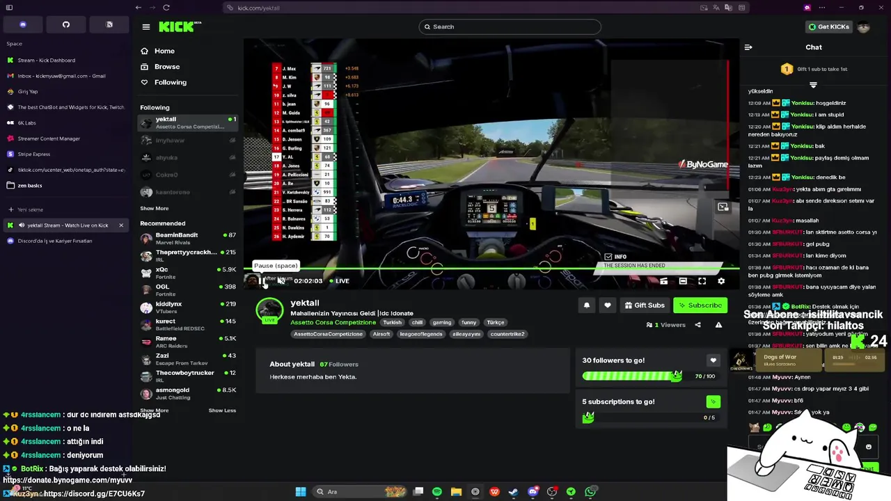Open the chat gift leaderboard banner
The image size is (891, 501).
point(813,69)
